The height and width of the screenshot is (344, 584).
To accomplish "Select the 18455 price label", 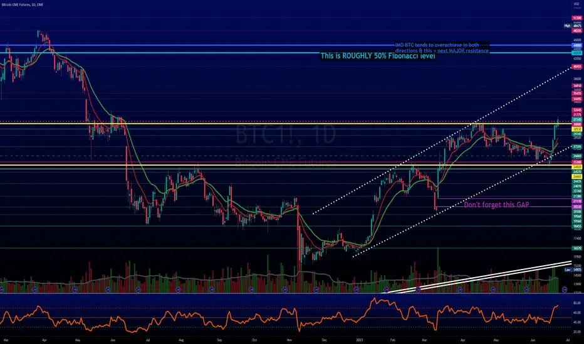I will click(577, 226).
